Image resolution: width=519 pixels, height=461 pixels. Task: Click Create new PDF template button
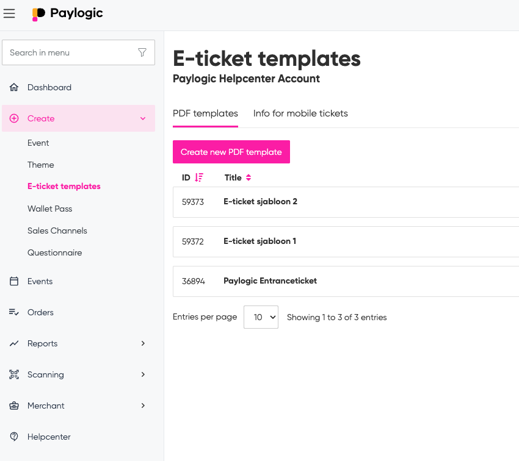tap(231, 152)
